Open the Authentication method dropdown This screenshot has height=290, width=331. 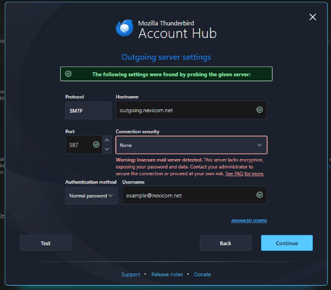pos(92,196)
